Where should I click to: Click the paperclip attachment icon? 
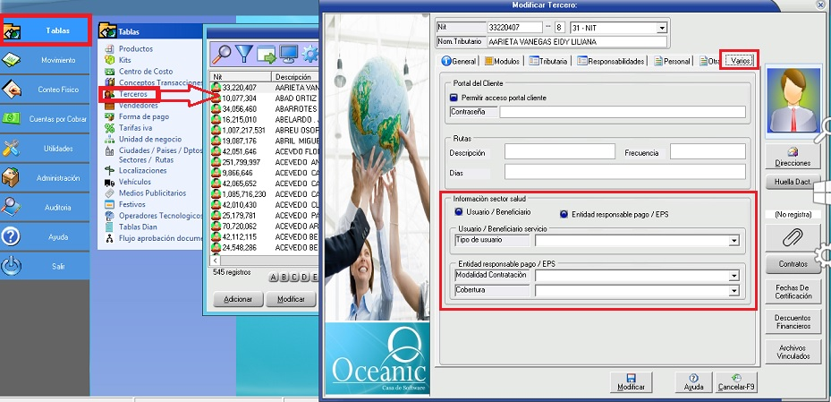coord(793,237)
